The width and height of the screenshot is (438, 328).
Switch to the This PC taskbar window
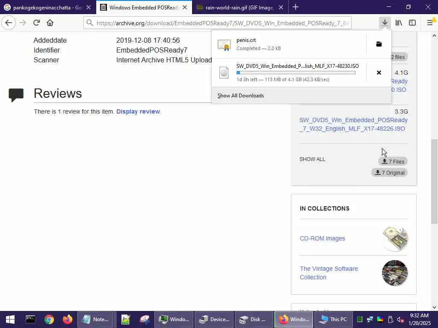coord(334,319)
